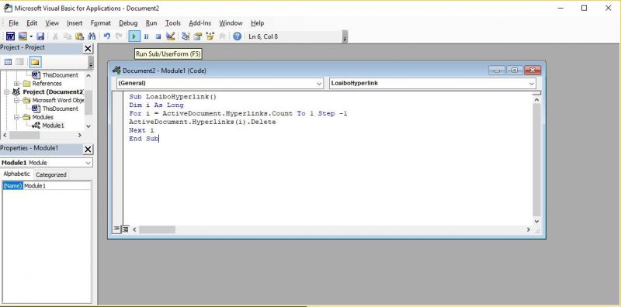
Task: Collapse the Project (Document2) node
Action: coord(7,91)
